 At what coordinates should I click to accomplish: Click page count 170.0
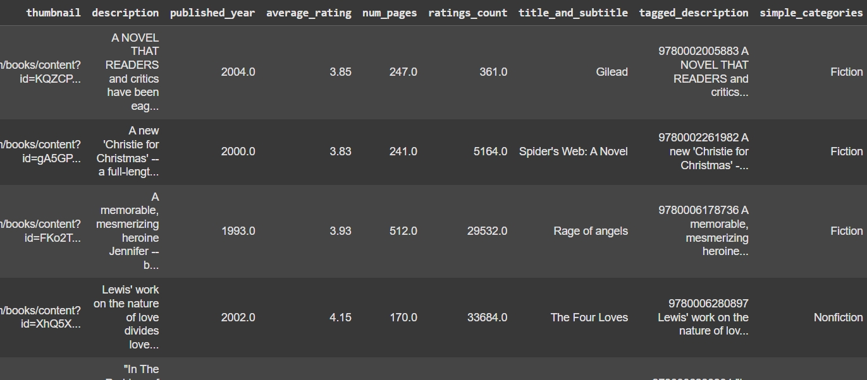[403, 318]
